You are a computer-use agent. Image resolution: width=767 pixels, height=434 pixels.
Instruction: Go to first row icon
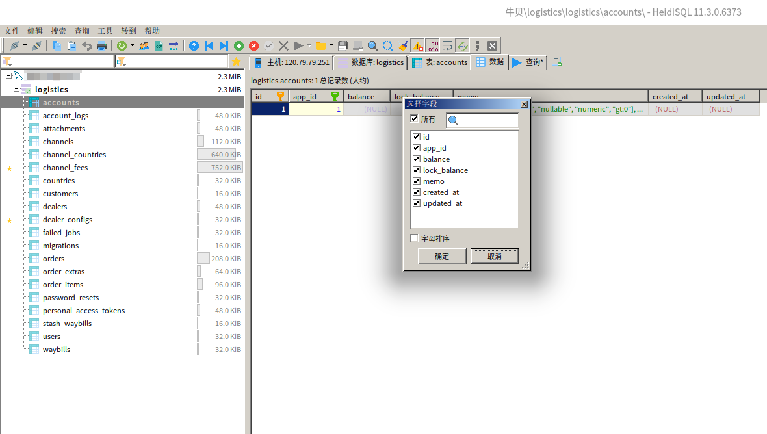209,46
